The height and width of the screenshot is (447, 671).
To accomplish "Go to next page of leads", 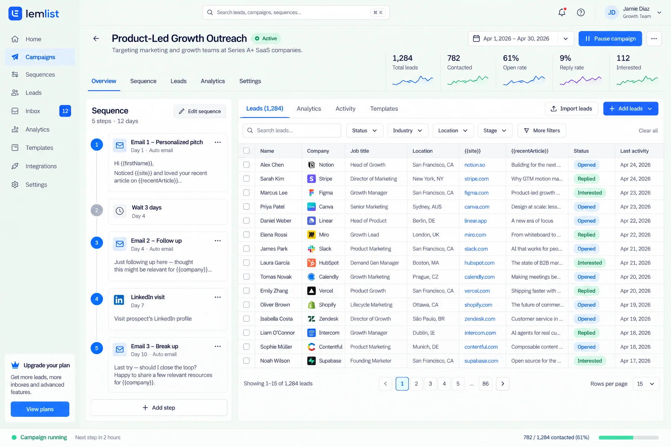I will pyautogui.click(x=503, y=384).
